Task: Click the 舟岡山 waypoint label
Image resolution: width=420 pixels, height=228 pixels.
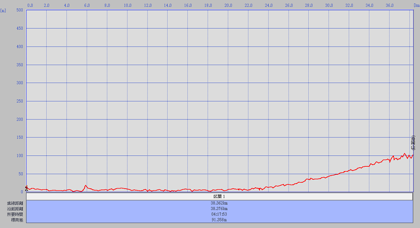Action: tap(413, 143)
